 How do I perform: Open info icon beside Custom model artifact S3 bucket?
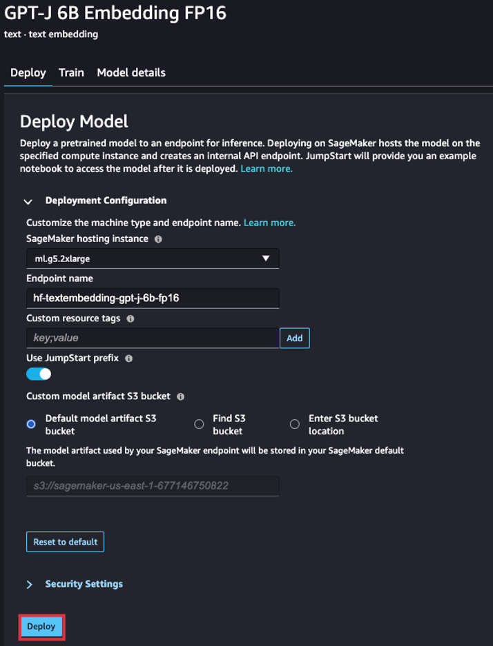[180, 396]
